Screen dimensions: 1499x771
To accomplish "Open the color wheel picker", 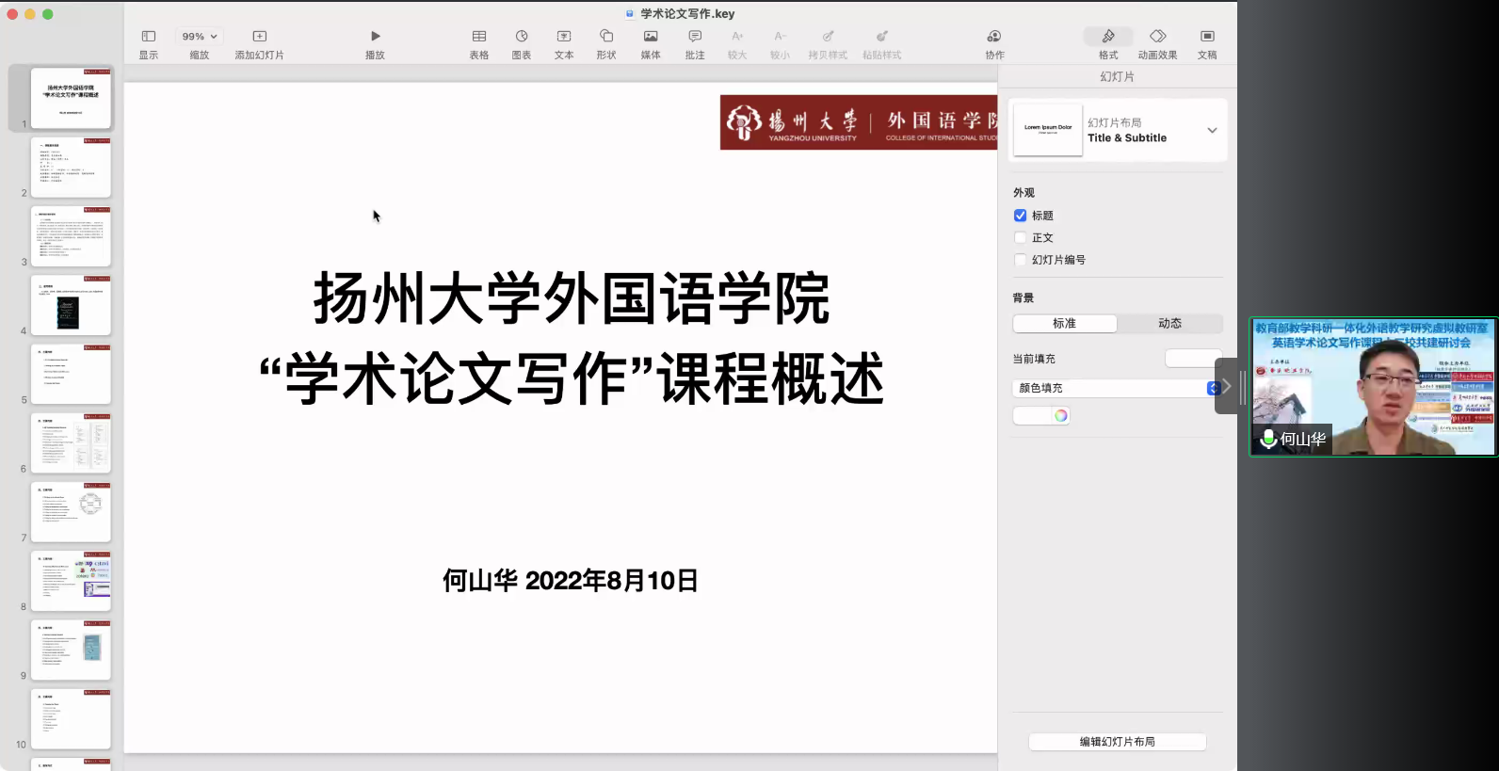I will (x=1061, y=416).
